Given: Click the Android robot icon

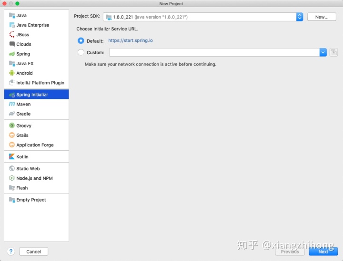Looking at the screenshot, I should point(12,73).
